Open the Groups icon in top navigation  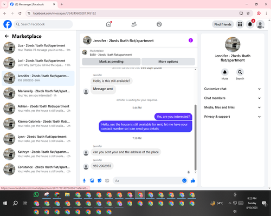159,24
